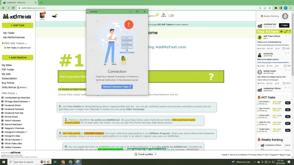294x165 pixels.
Task: Open My Ads page
Action: point(6,74)
